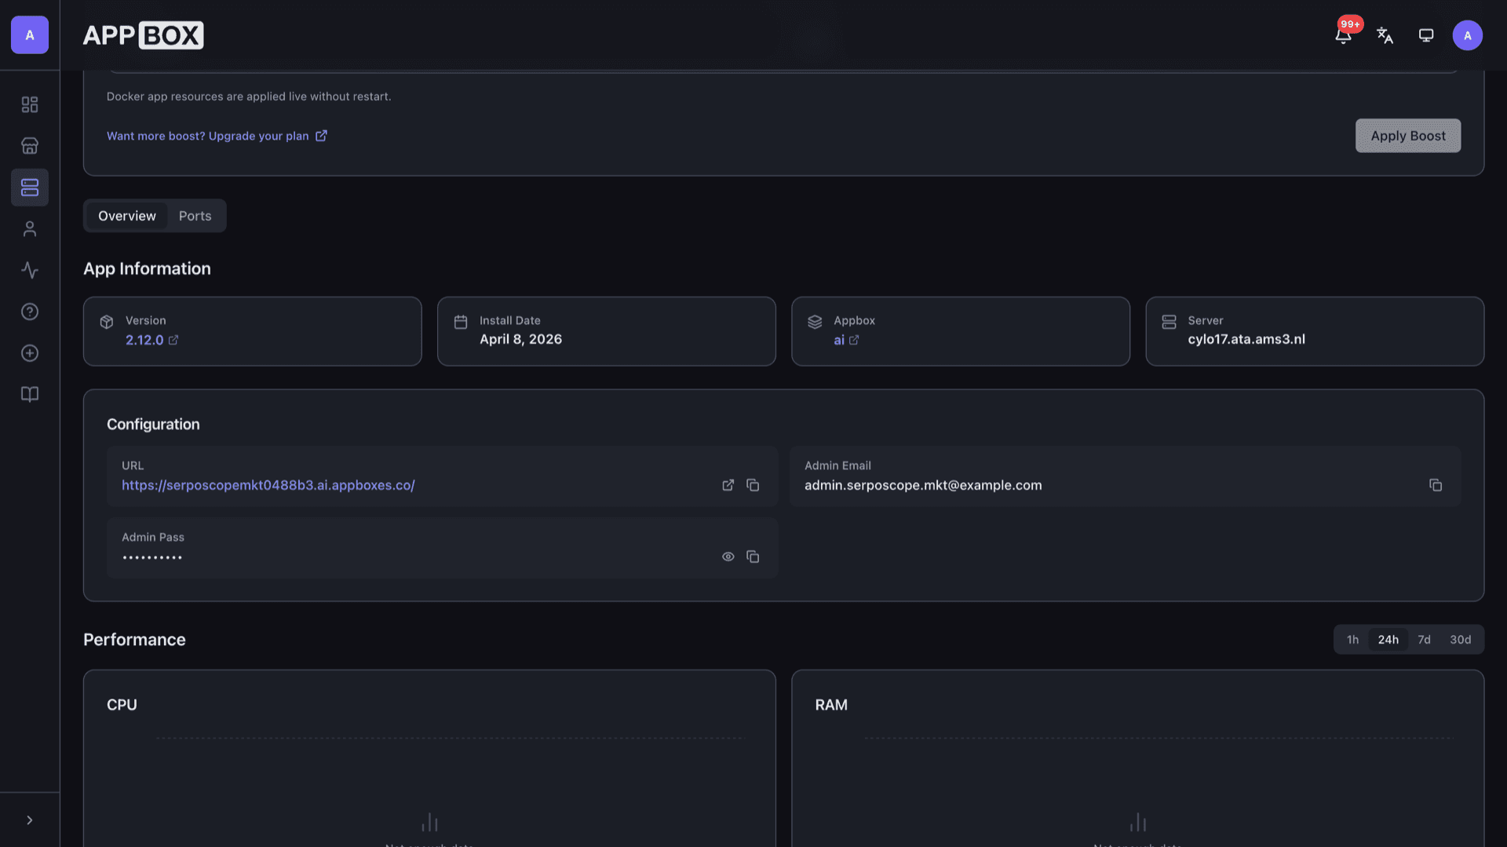Screen dimensions: 1507x847
Task: Click the masked Admin Pass dots
Action: 152,557
